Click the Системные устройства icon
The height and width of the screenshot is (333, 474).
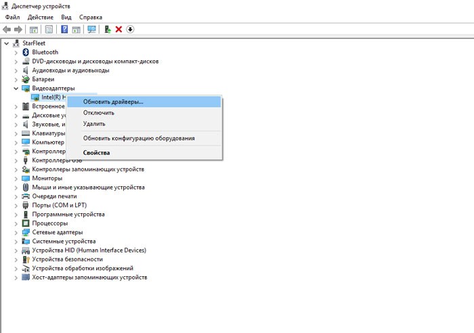[26, 242]
